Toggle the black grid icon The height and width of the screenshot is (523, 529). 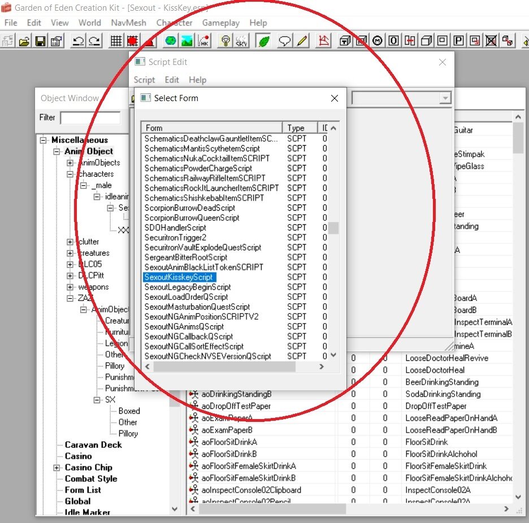(x=116, y=41)
